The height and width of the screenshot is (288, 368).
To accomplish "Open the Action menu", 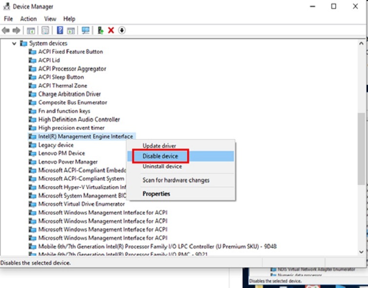I will (28, 19).
